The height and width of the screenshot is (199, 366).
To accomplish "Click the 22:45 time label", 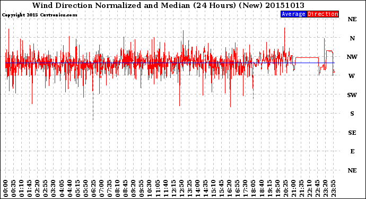I will coord(317,188).
